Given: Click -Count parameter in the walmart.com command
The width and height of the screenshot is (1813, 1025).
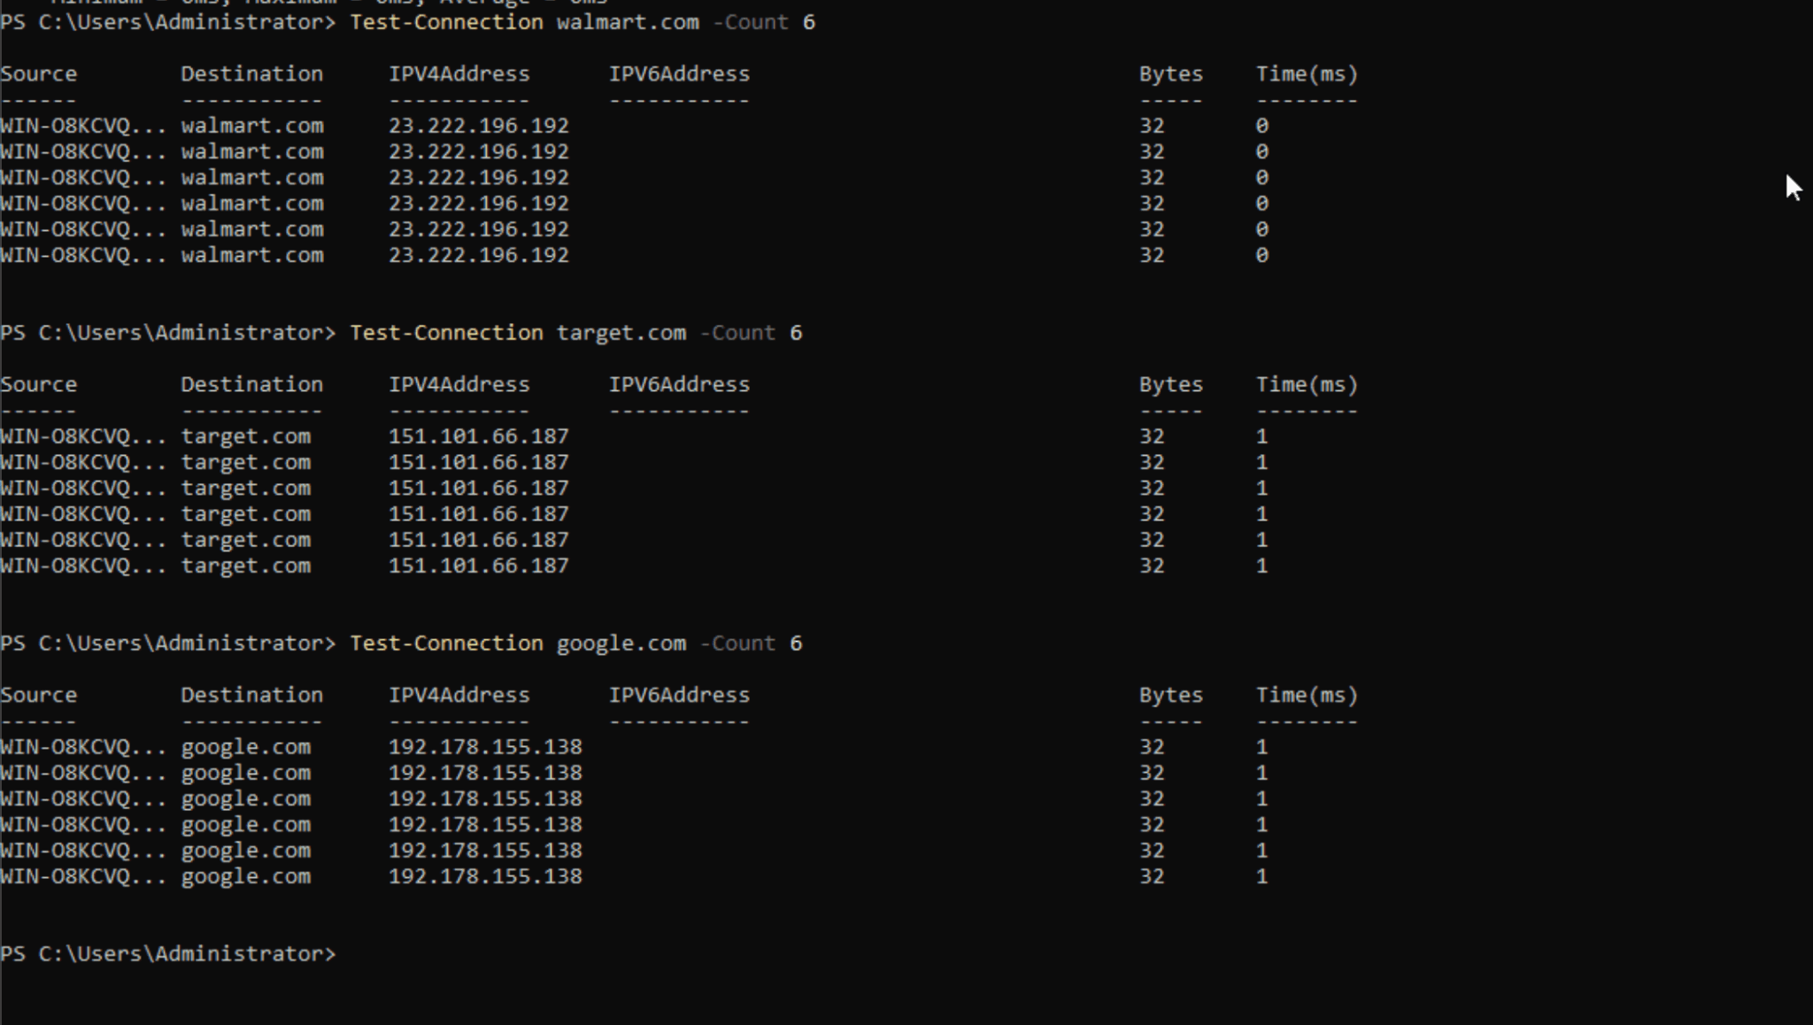Looking at the screenshot, I should pyautogui.click(x=750, y=22).
